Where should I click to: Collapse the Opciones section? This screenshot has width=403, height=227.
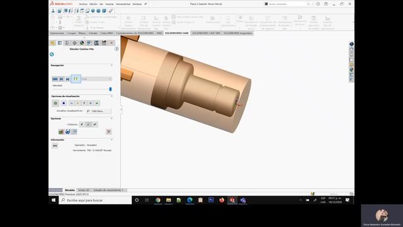[x=111, y=119]
